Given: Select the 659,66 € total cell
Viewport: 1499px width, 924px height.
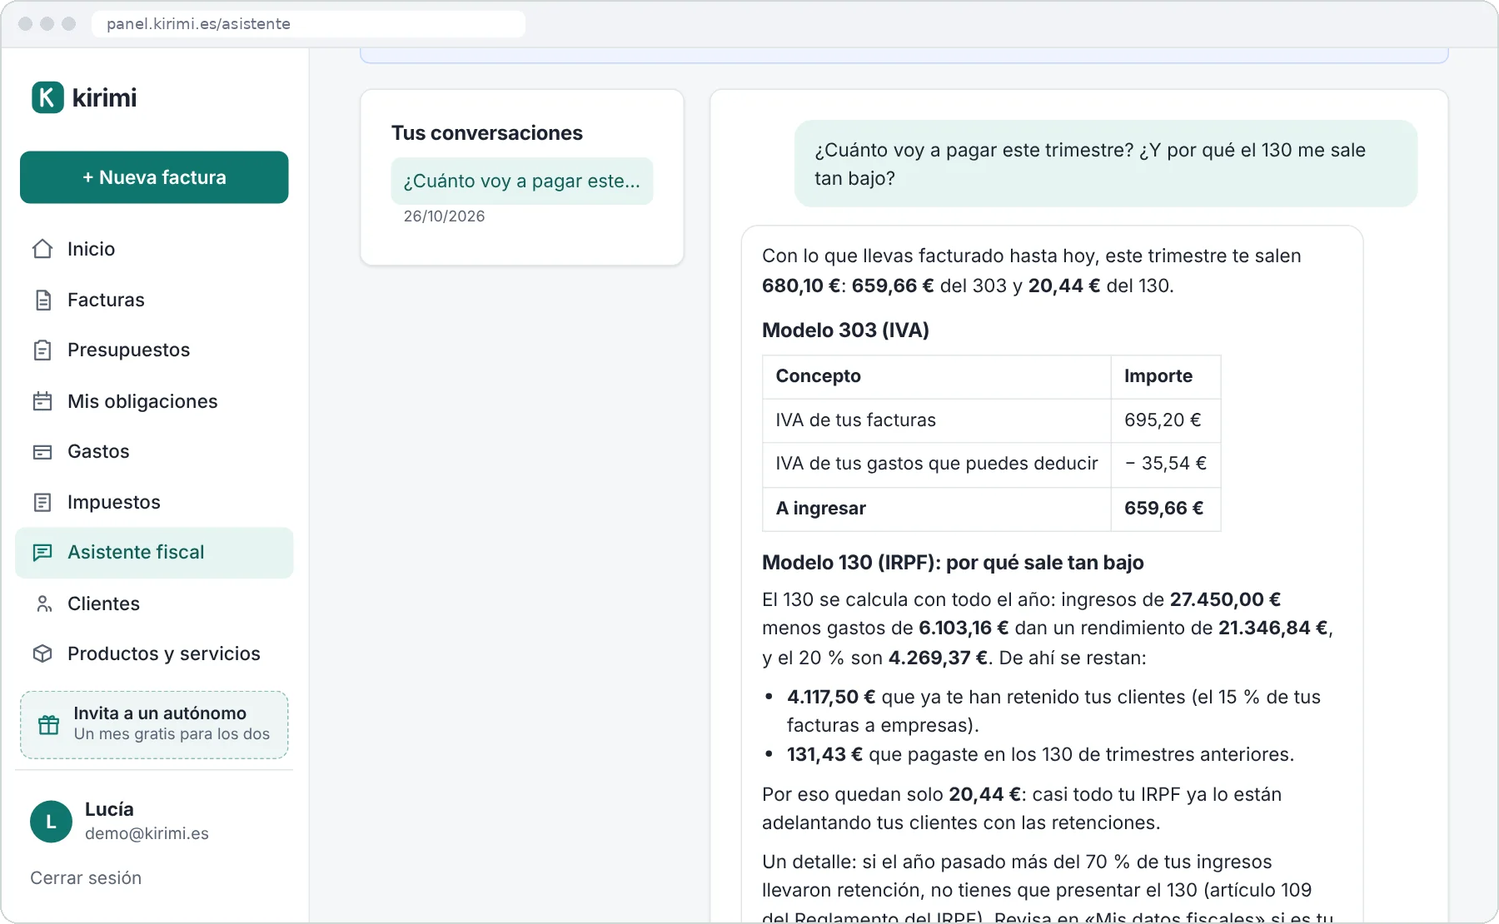Looking at the screenshot, I should click(x=1165, y=509).
